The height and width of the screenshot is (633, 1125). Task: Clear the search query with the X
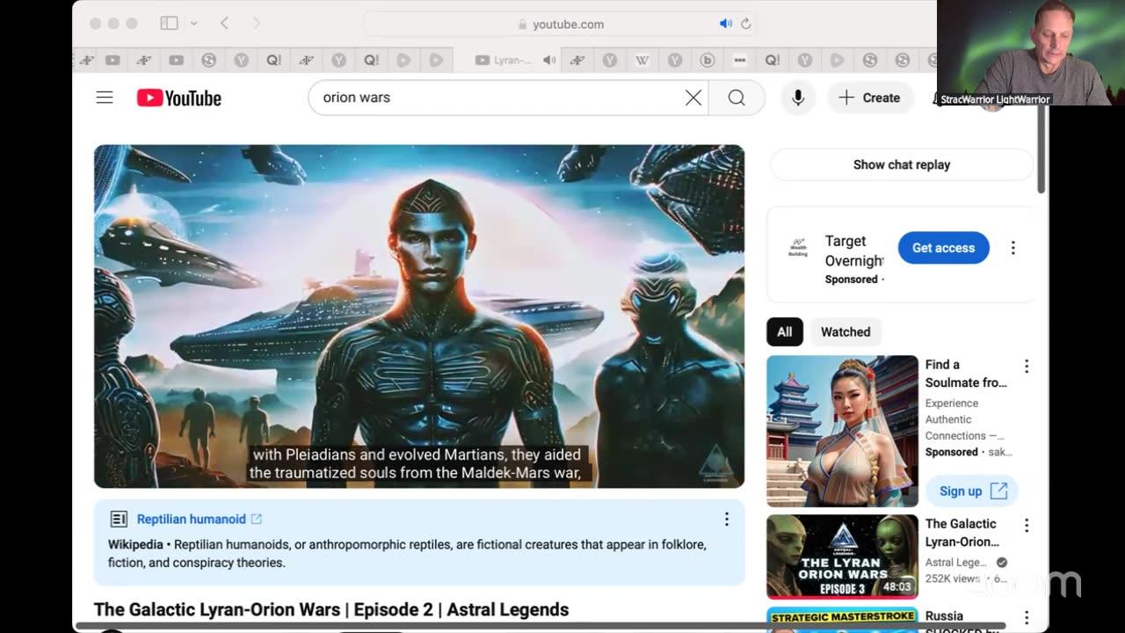(x=693, y=98)
